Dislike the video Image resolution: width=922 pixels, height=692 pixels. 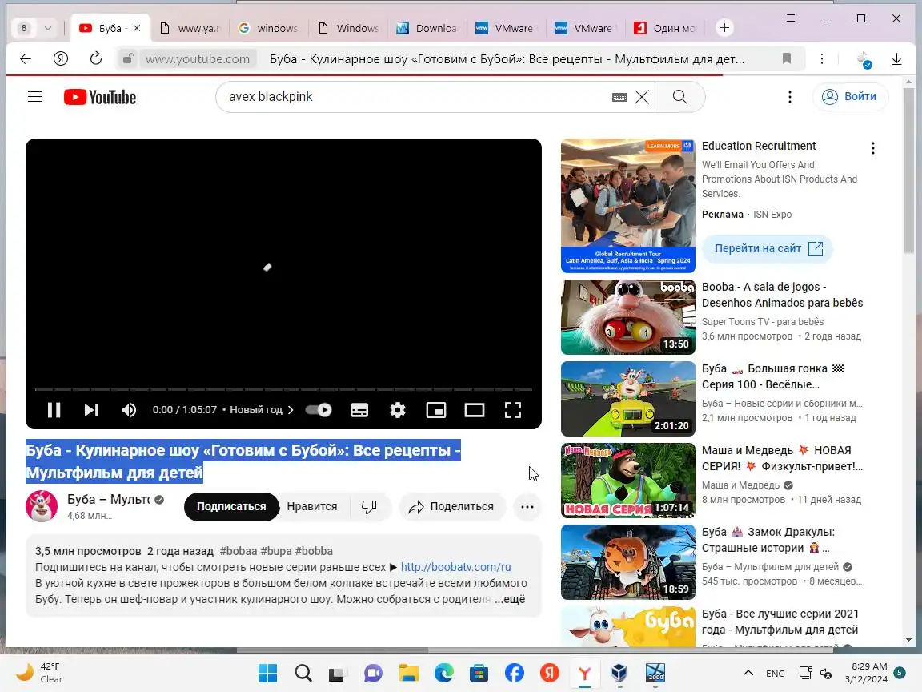point(369,507)
